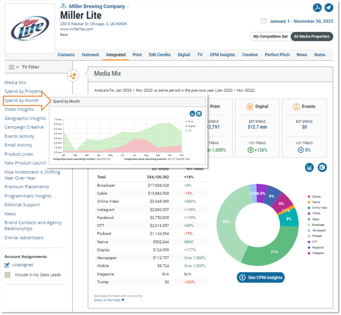The width and height of the screenshot is (341, 315).
Task: Click the send paper-plane icon
Action: tap(329, 8)
